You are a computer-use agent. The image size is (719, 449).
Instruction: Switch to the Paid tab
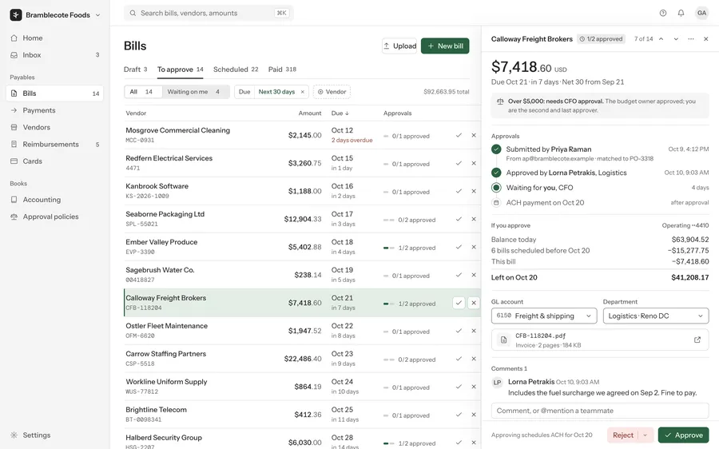(282, 70)
